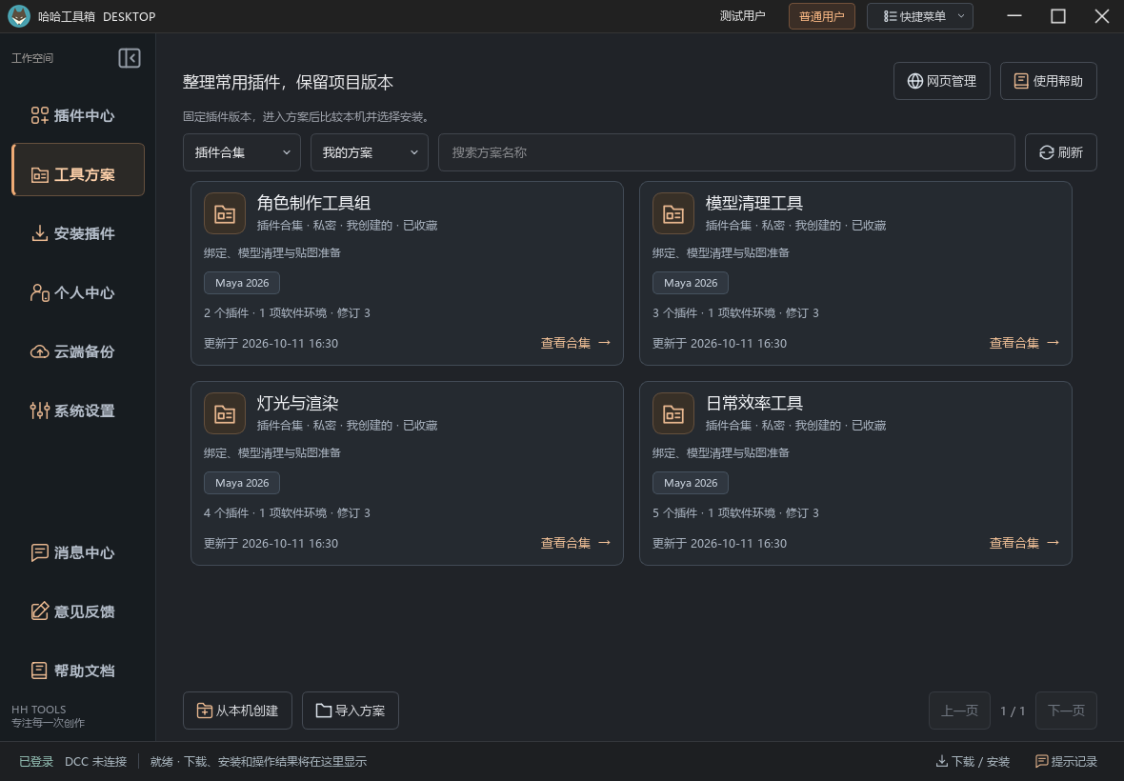Click '4 个插件 · 1 项软件环境 · 修订 3' text

click(x=287, y=513)
